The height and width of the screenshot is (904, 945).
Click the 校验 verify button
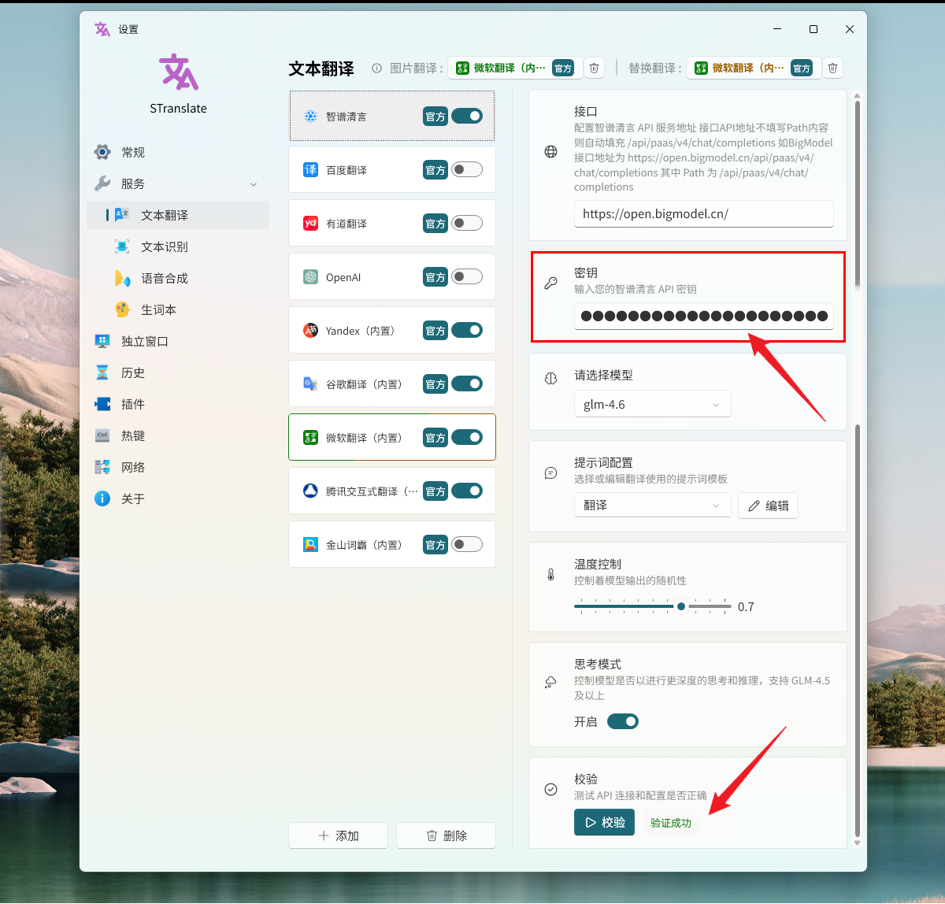point(604,823)
